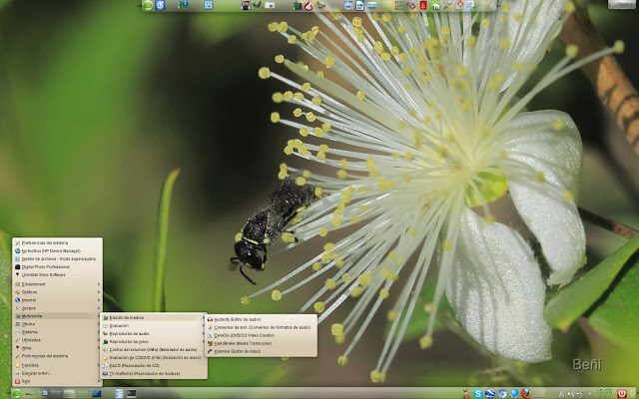The height and width of the screenshot is (399, 639).
Task: Click the red power button icon
Action: [x=623, y=393]
